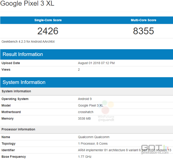Click the Views label
Screen dimensions: 173x160
(6, 70)
